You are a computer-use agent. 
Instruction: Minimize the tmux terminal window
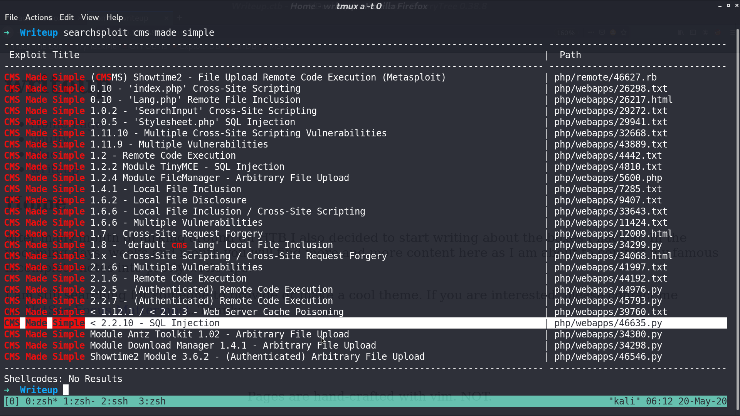(x=720, y=6)
